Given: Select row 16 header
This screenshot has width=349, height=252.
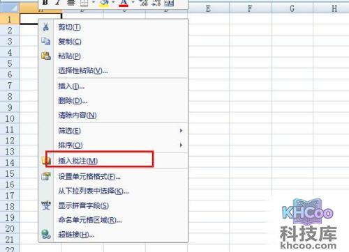Looking at the screenshot, I should (10, 184).
